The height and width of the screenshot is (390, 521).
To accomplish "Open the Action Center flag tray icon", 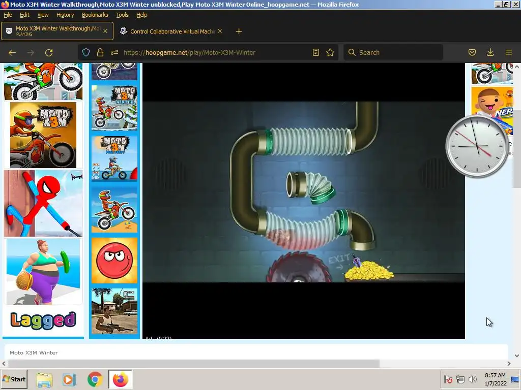I will 448,379.
